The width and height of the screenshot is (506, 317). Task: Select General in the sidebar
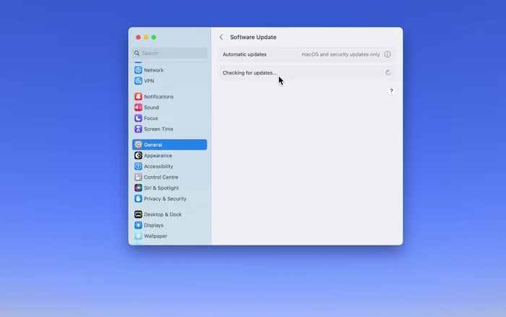(169, 145)
